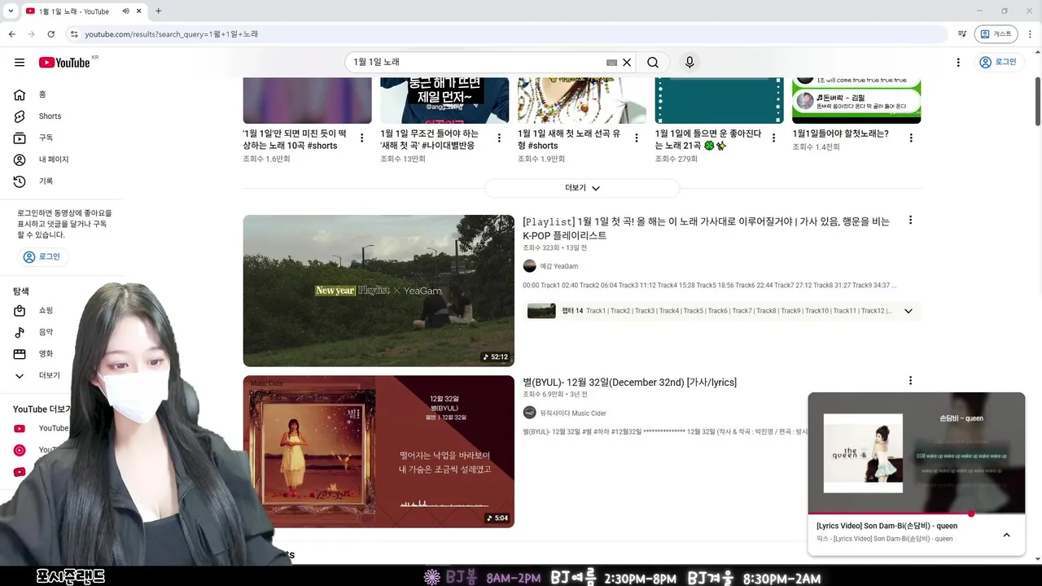Focus the browser address bar URL
The image size is (1042, 586).
505,34
